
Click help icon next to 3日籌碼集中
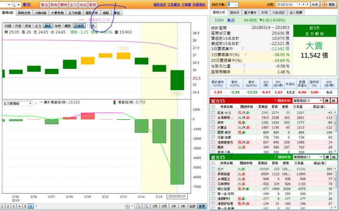click(243, 49)
